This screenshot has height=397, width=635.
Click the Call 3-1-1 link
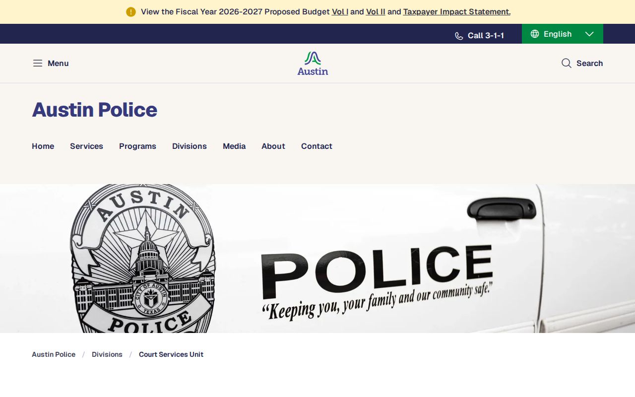tap(479, 36)
